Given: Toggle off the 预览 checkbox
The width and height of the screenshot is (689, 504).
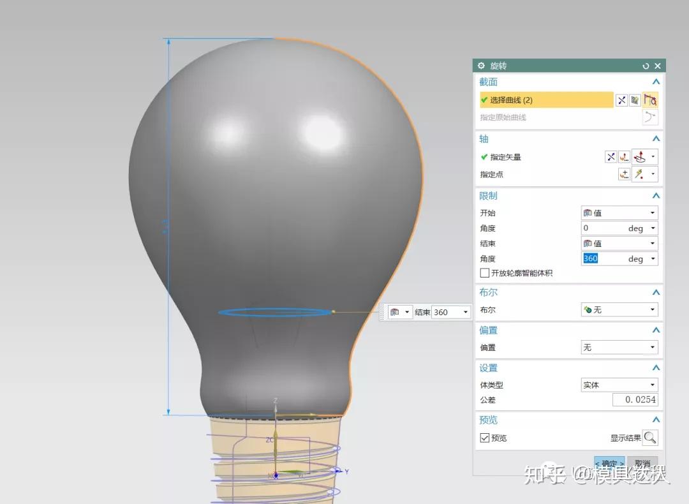Looking at the screenshot, I should [485, 438].
